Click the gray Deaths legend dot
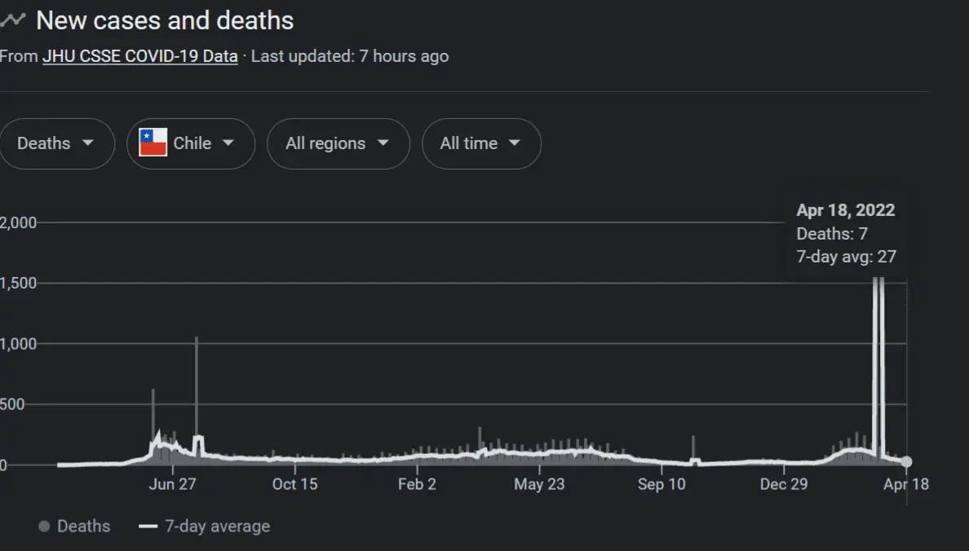The height and width of the screenshot is (551, 969). (x=44, y=527)
